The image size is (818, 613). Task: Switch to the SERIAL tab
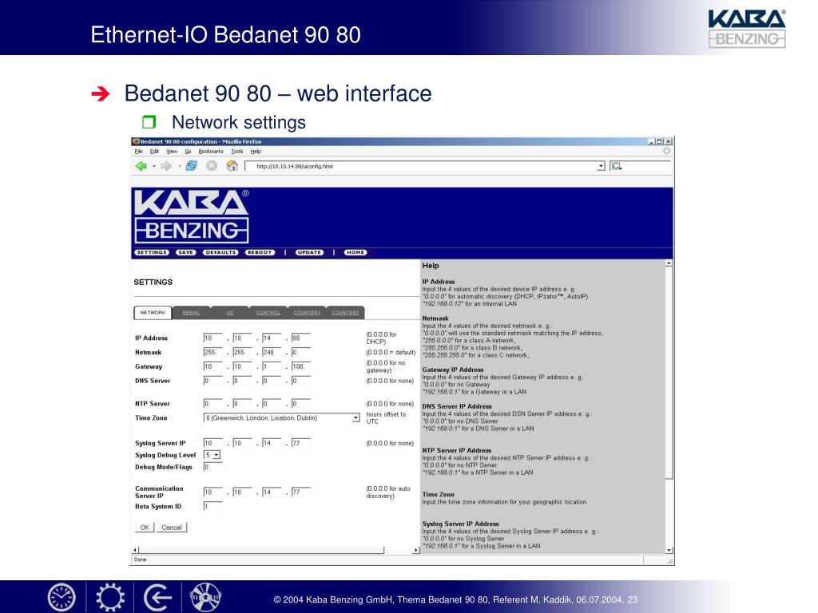(x=191, y=312)
